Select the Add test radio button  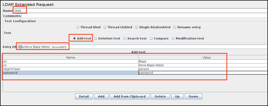82,39
